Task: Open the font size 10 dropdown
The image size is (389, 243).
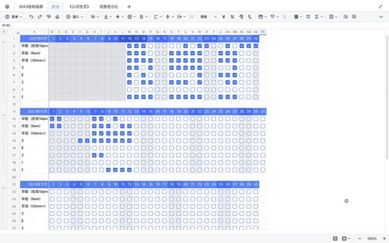Action: point(95,17)
